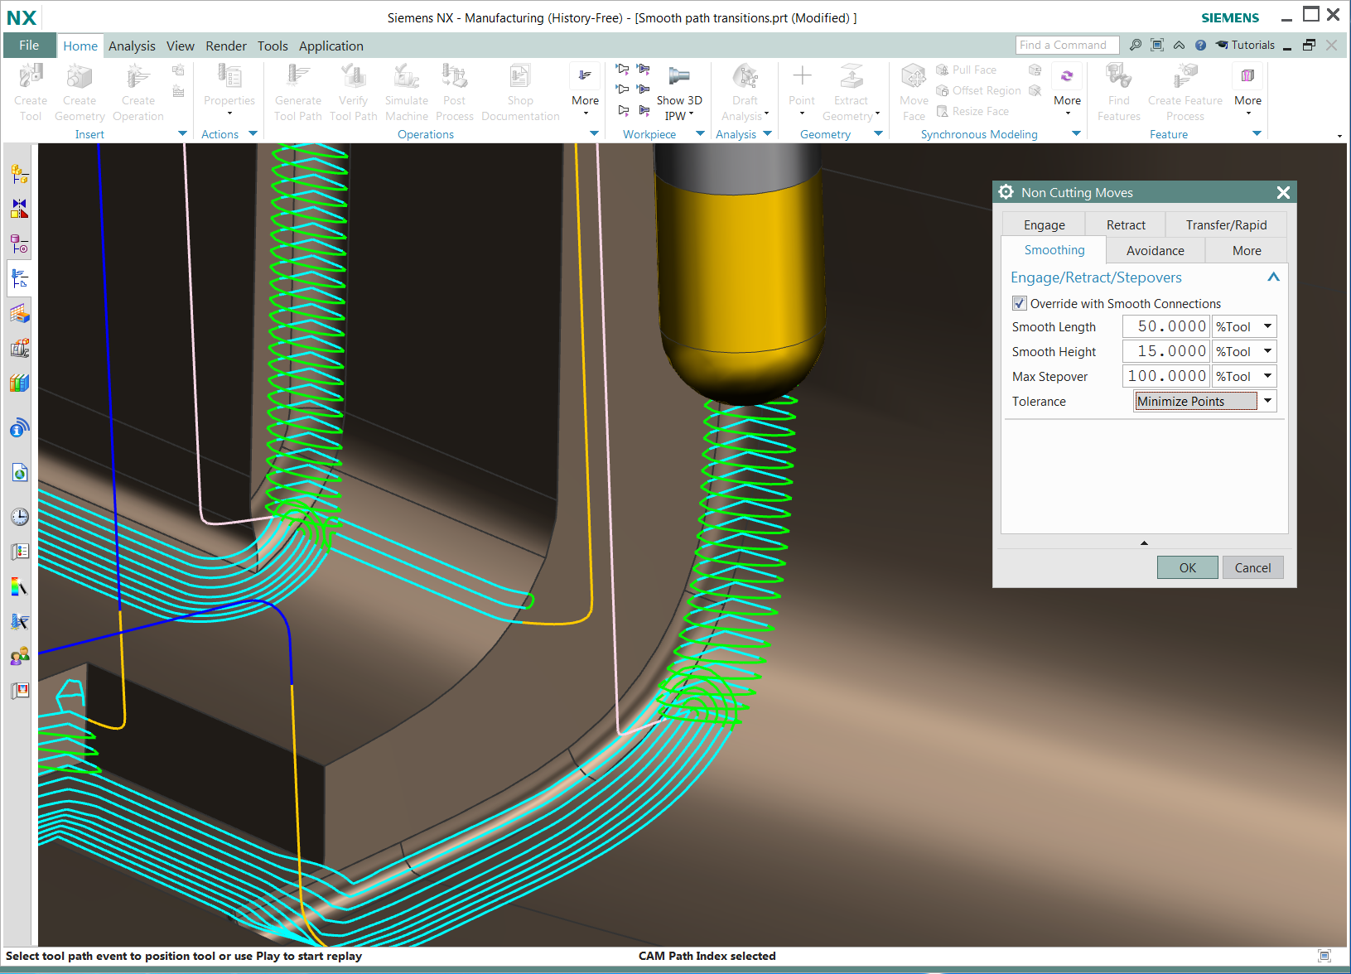Screen dimensions: 1351x974
Task: Collapse dialog using bottom arrow
Action: coord(1144,543)
